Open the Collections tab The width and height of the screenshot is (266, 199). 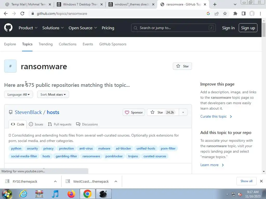(x=68, y=44)
